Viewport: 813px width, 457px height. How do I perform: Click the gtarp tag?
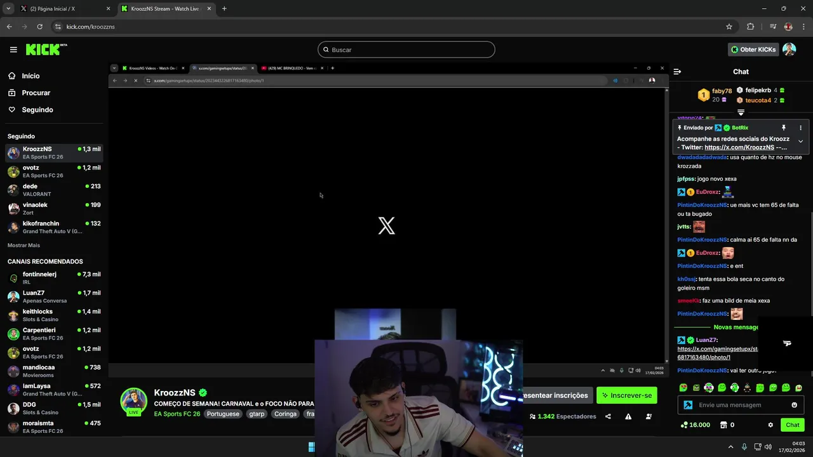(257, 414)
